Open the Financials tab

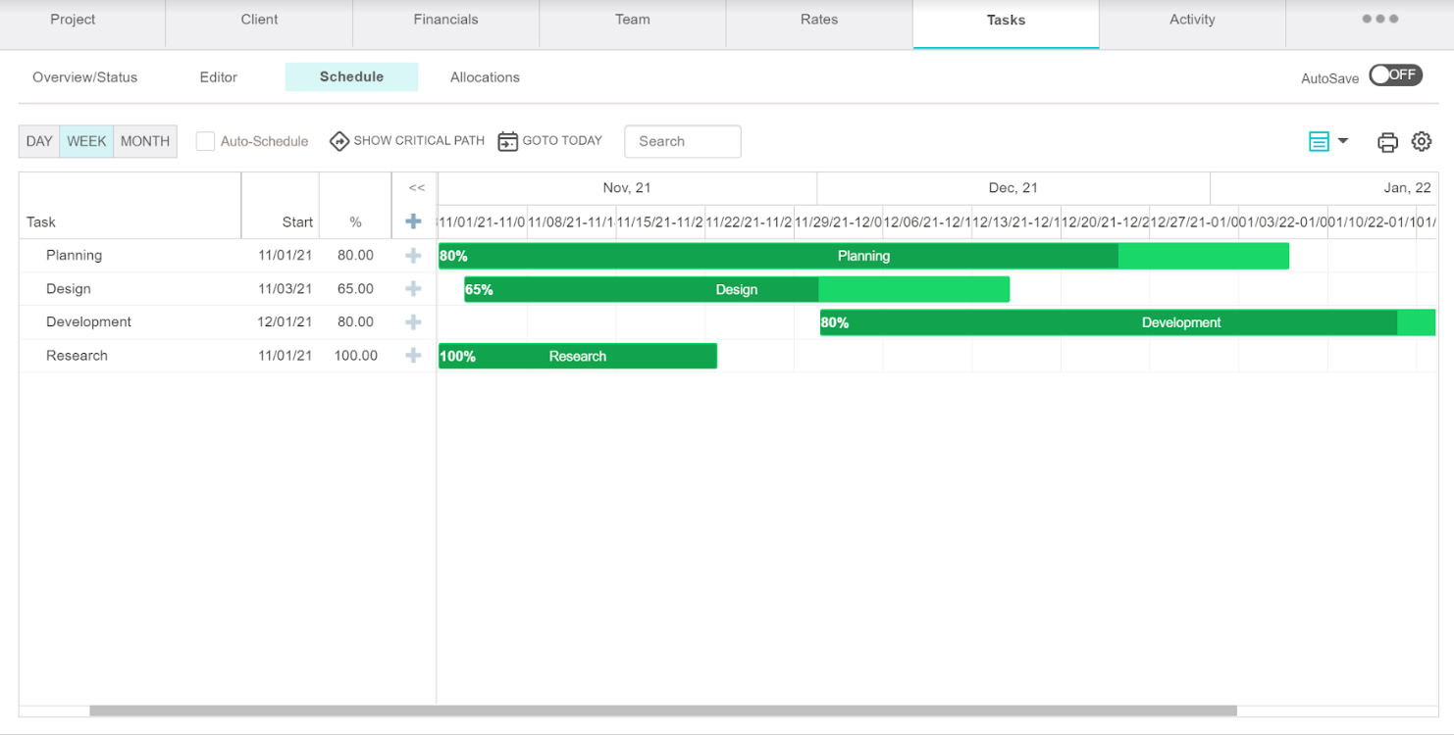click(x=445, y=20)
